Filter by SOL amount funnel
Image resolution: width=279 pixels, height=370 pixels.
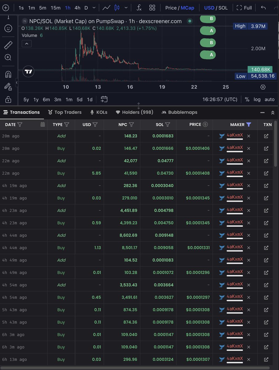click(x=168, y=125)
